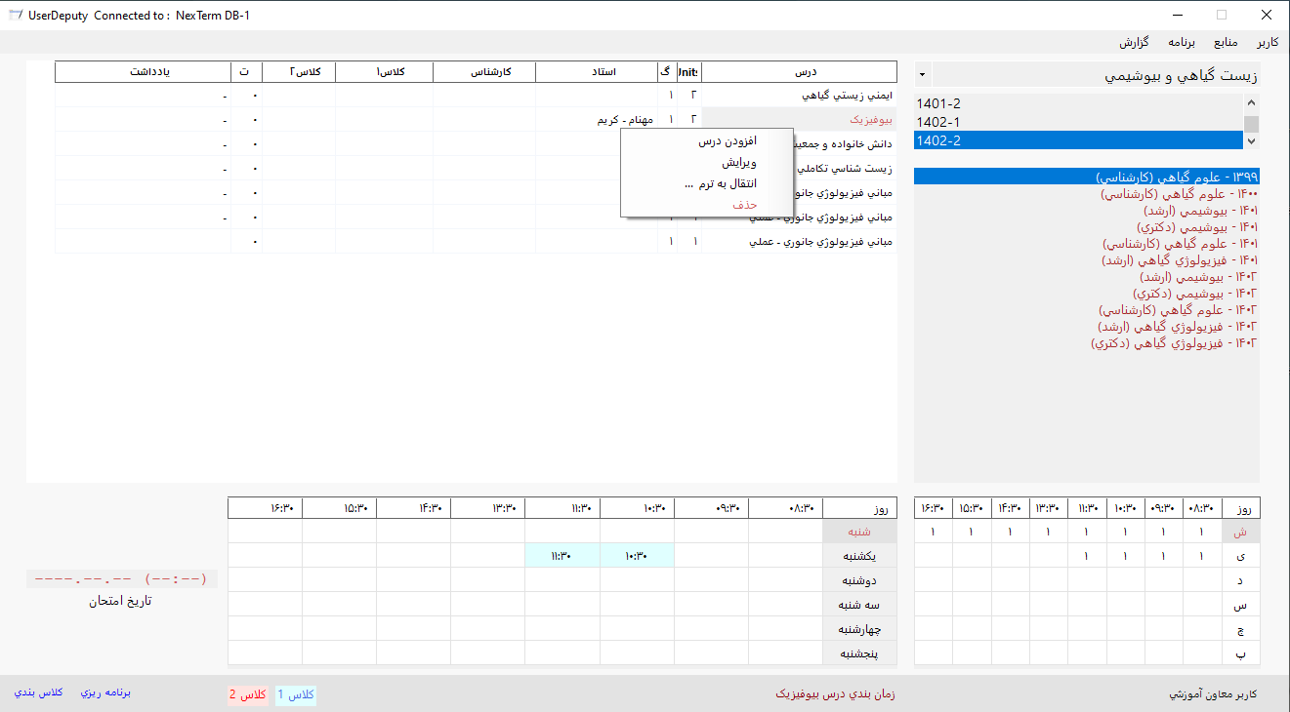Image resolution: width=1290 pixels, height=712 pixels.
Task: Select ویرایش in the context menu
Action: pyautogui.click(x=739, y=163)
